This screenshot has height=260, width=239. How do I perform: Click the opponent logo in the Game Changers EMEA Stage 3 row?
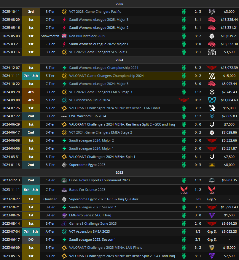212,92
